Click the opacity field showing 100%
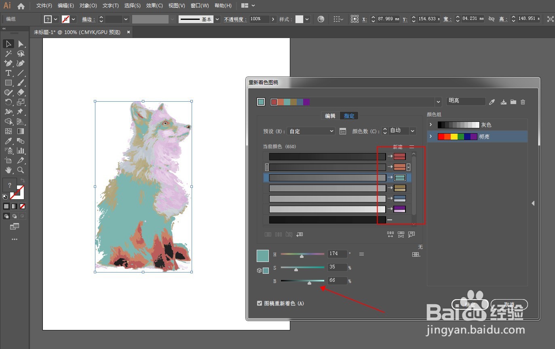This screenshot has height=349, width=555. pos(259,19)
